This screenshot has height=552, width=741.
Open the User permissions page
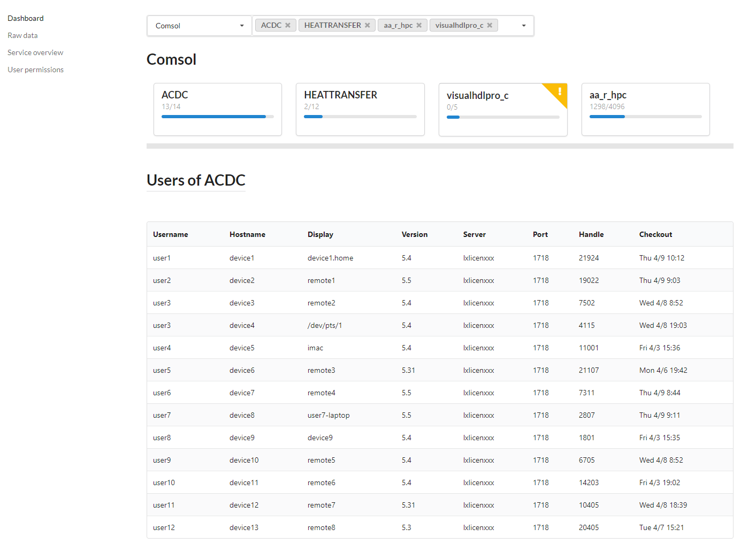(x=35, y=70)
